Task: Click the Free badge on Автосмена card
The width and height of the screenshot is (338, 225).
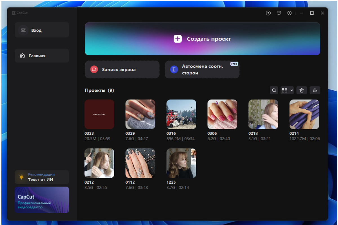Action: pos(234,64)
